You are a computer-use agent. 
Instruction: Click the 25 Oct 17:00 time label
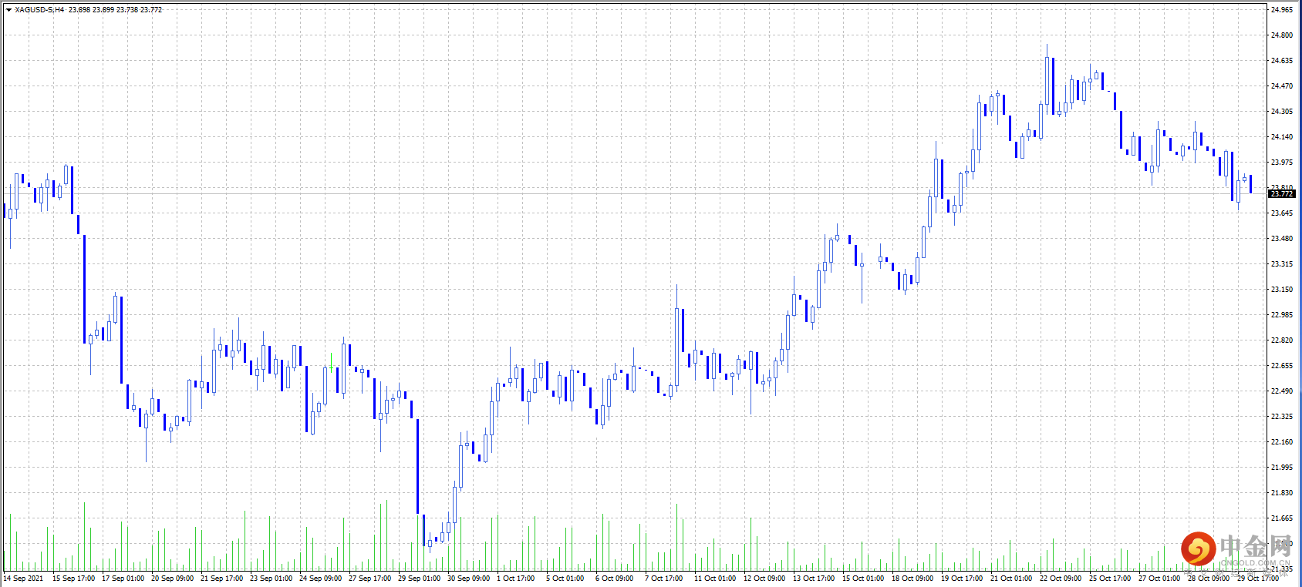(1110, 579)
